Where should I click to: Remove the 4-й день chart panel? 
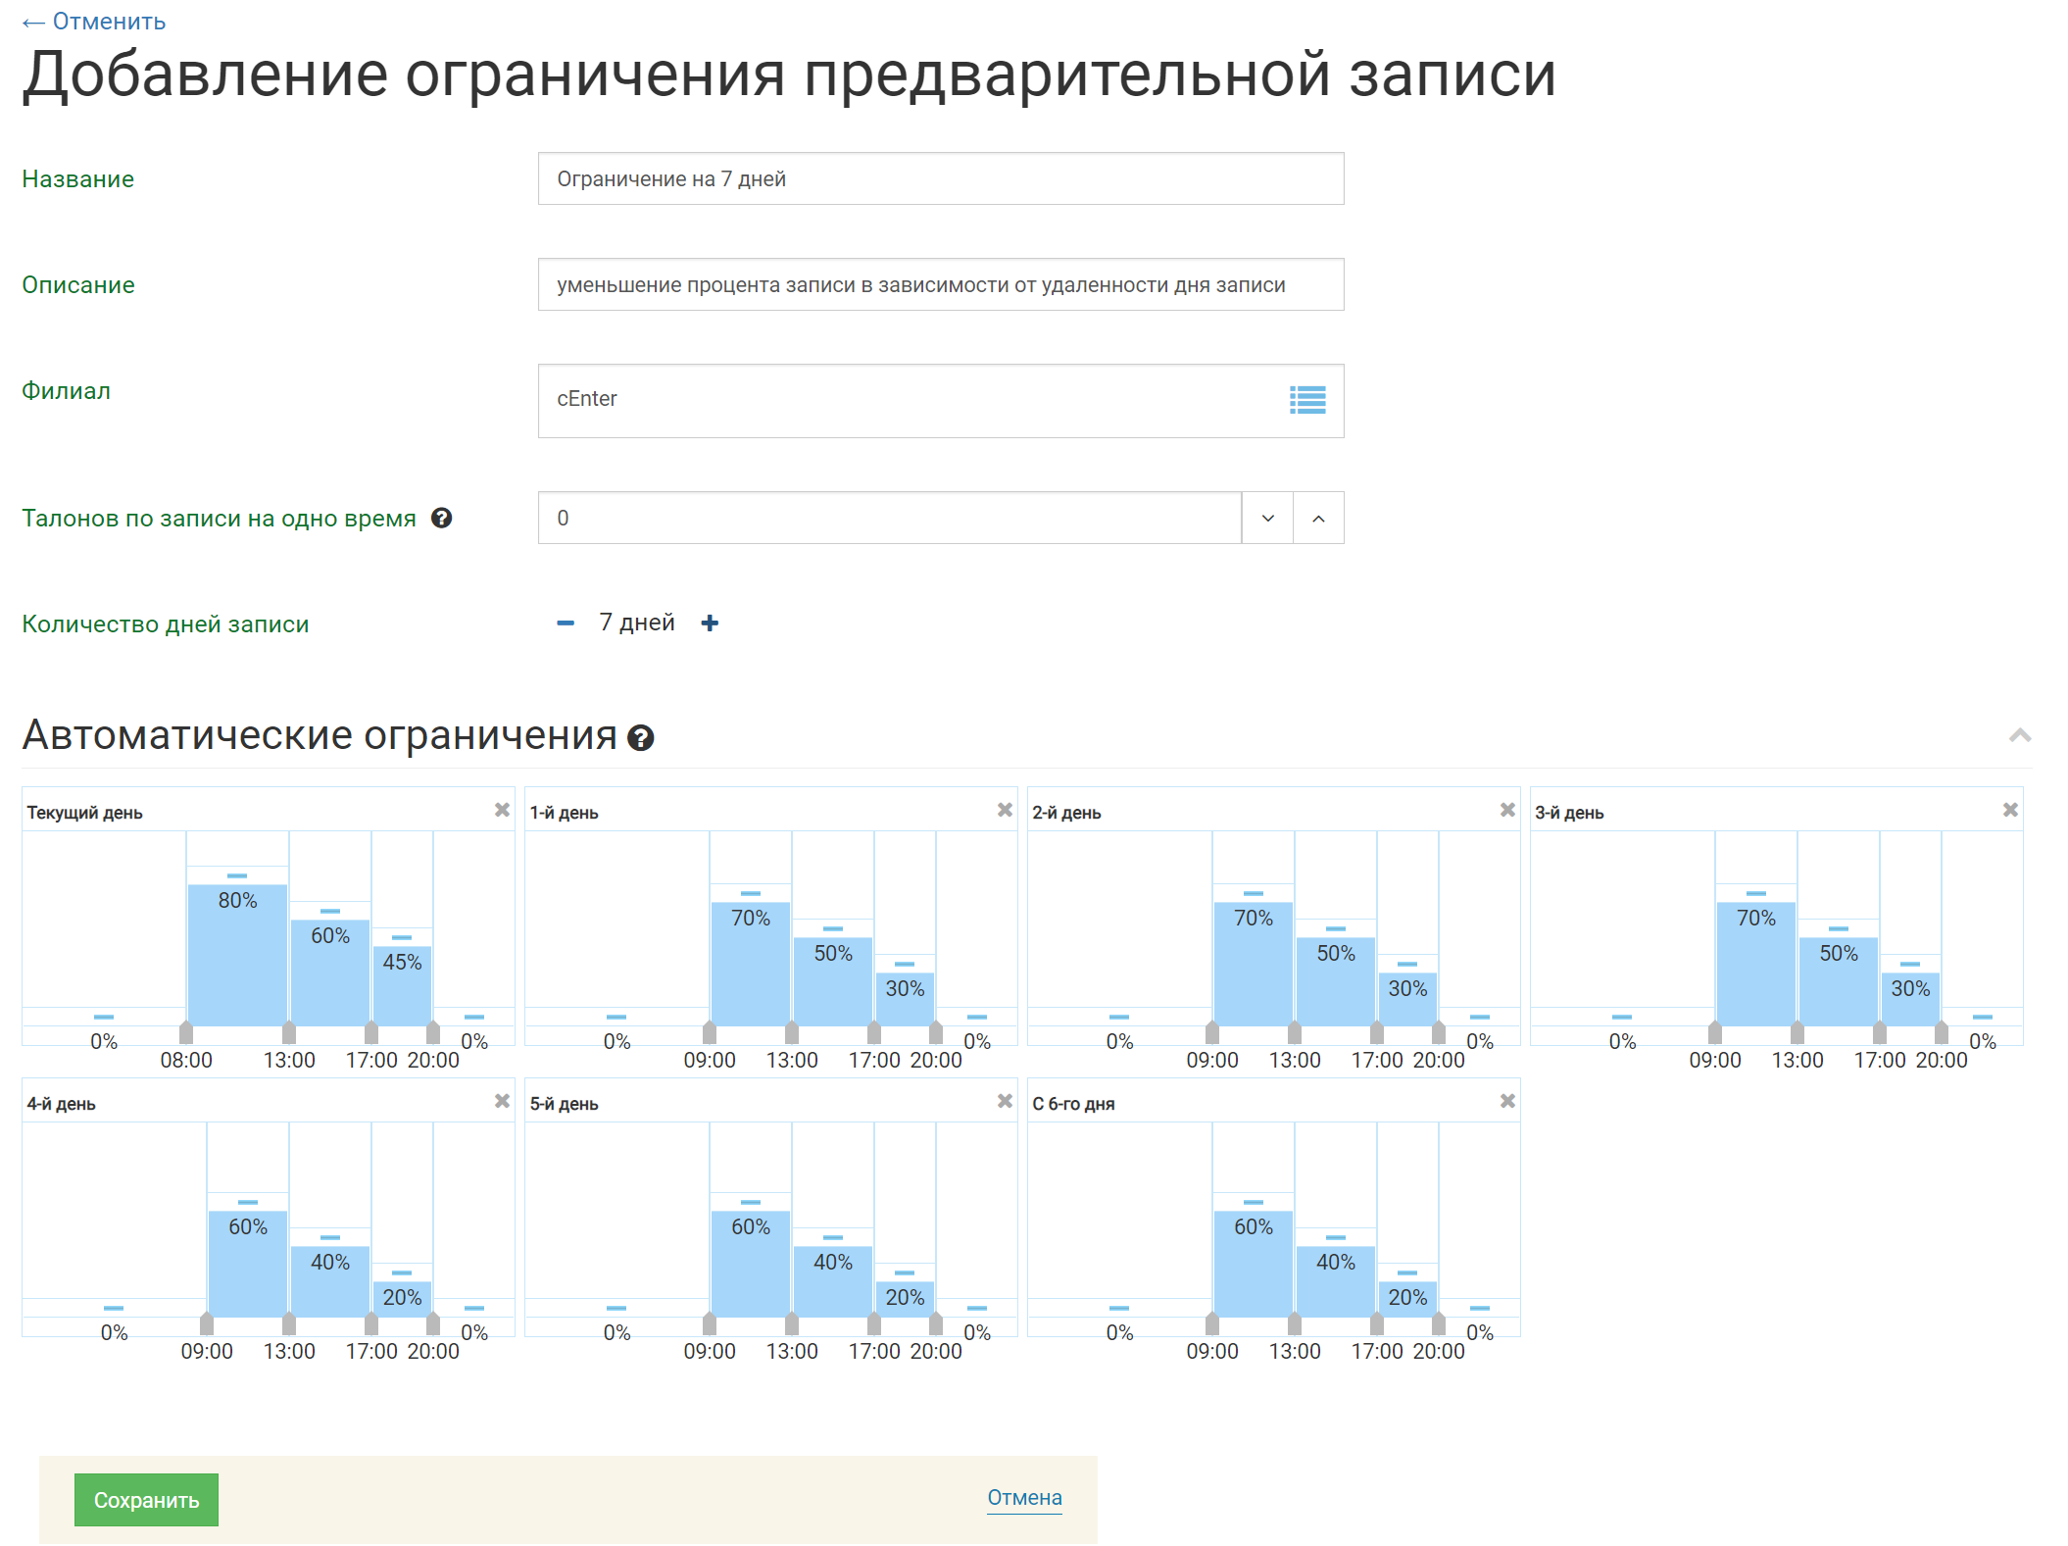point(502,1101)
